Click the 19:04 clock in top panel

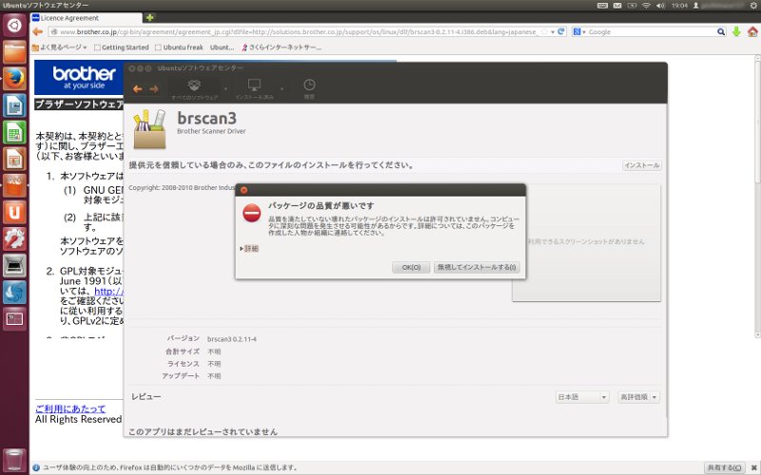click(679, 6)
